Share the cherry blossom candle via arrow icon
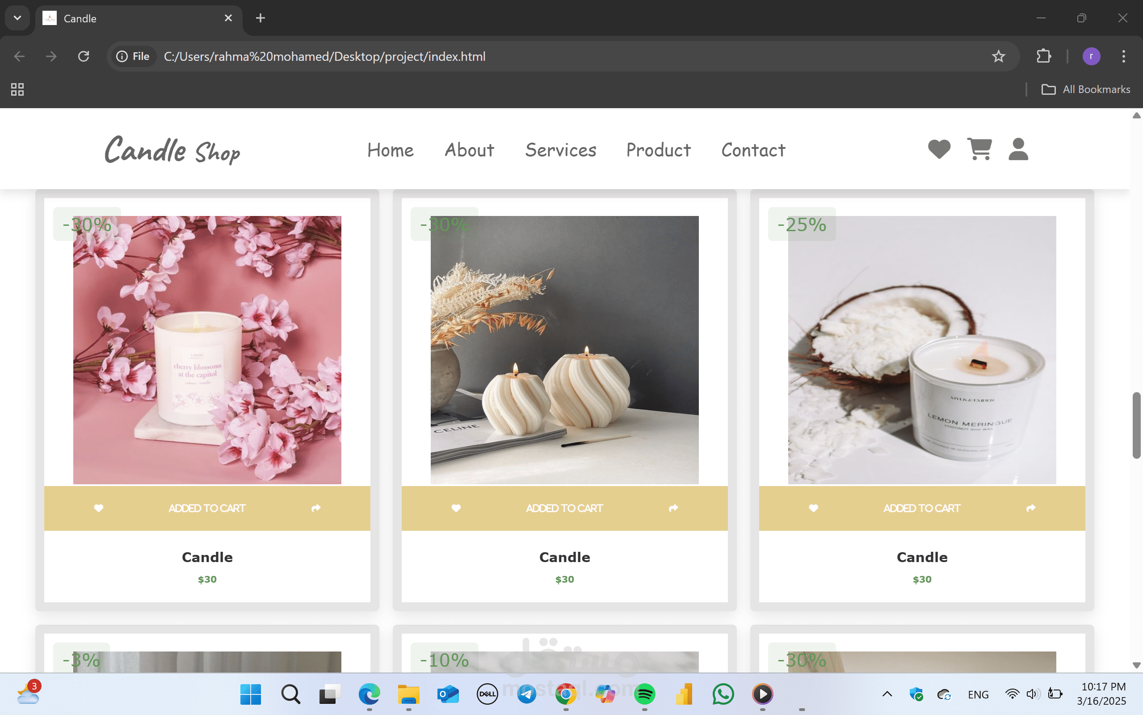The image size is (1143, 715). (316, 508)
